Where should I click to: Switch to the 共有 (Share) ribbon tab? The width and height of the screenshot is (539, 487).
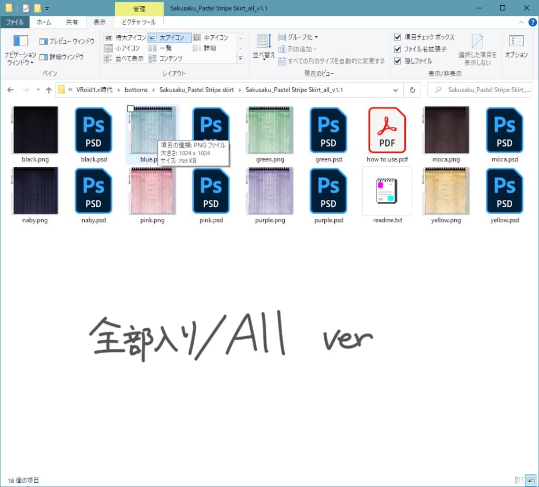click(73, 22)
